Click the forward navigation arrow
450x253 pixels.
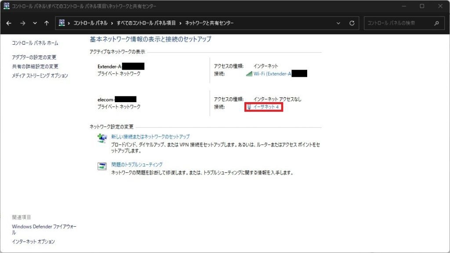point(22,23)
